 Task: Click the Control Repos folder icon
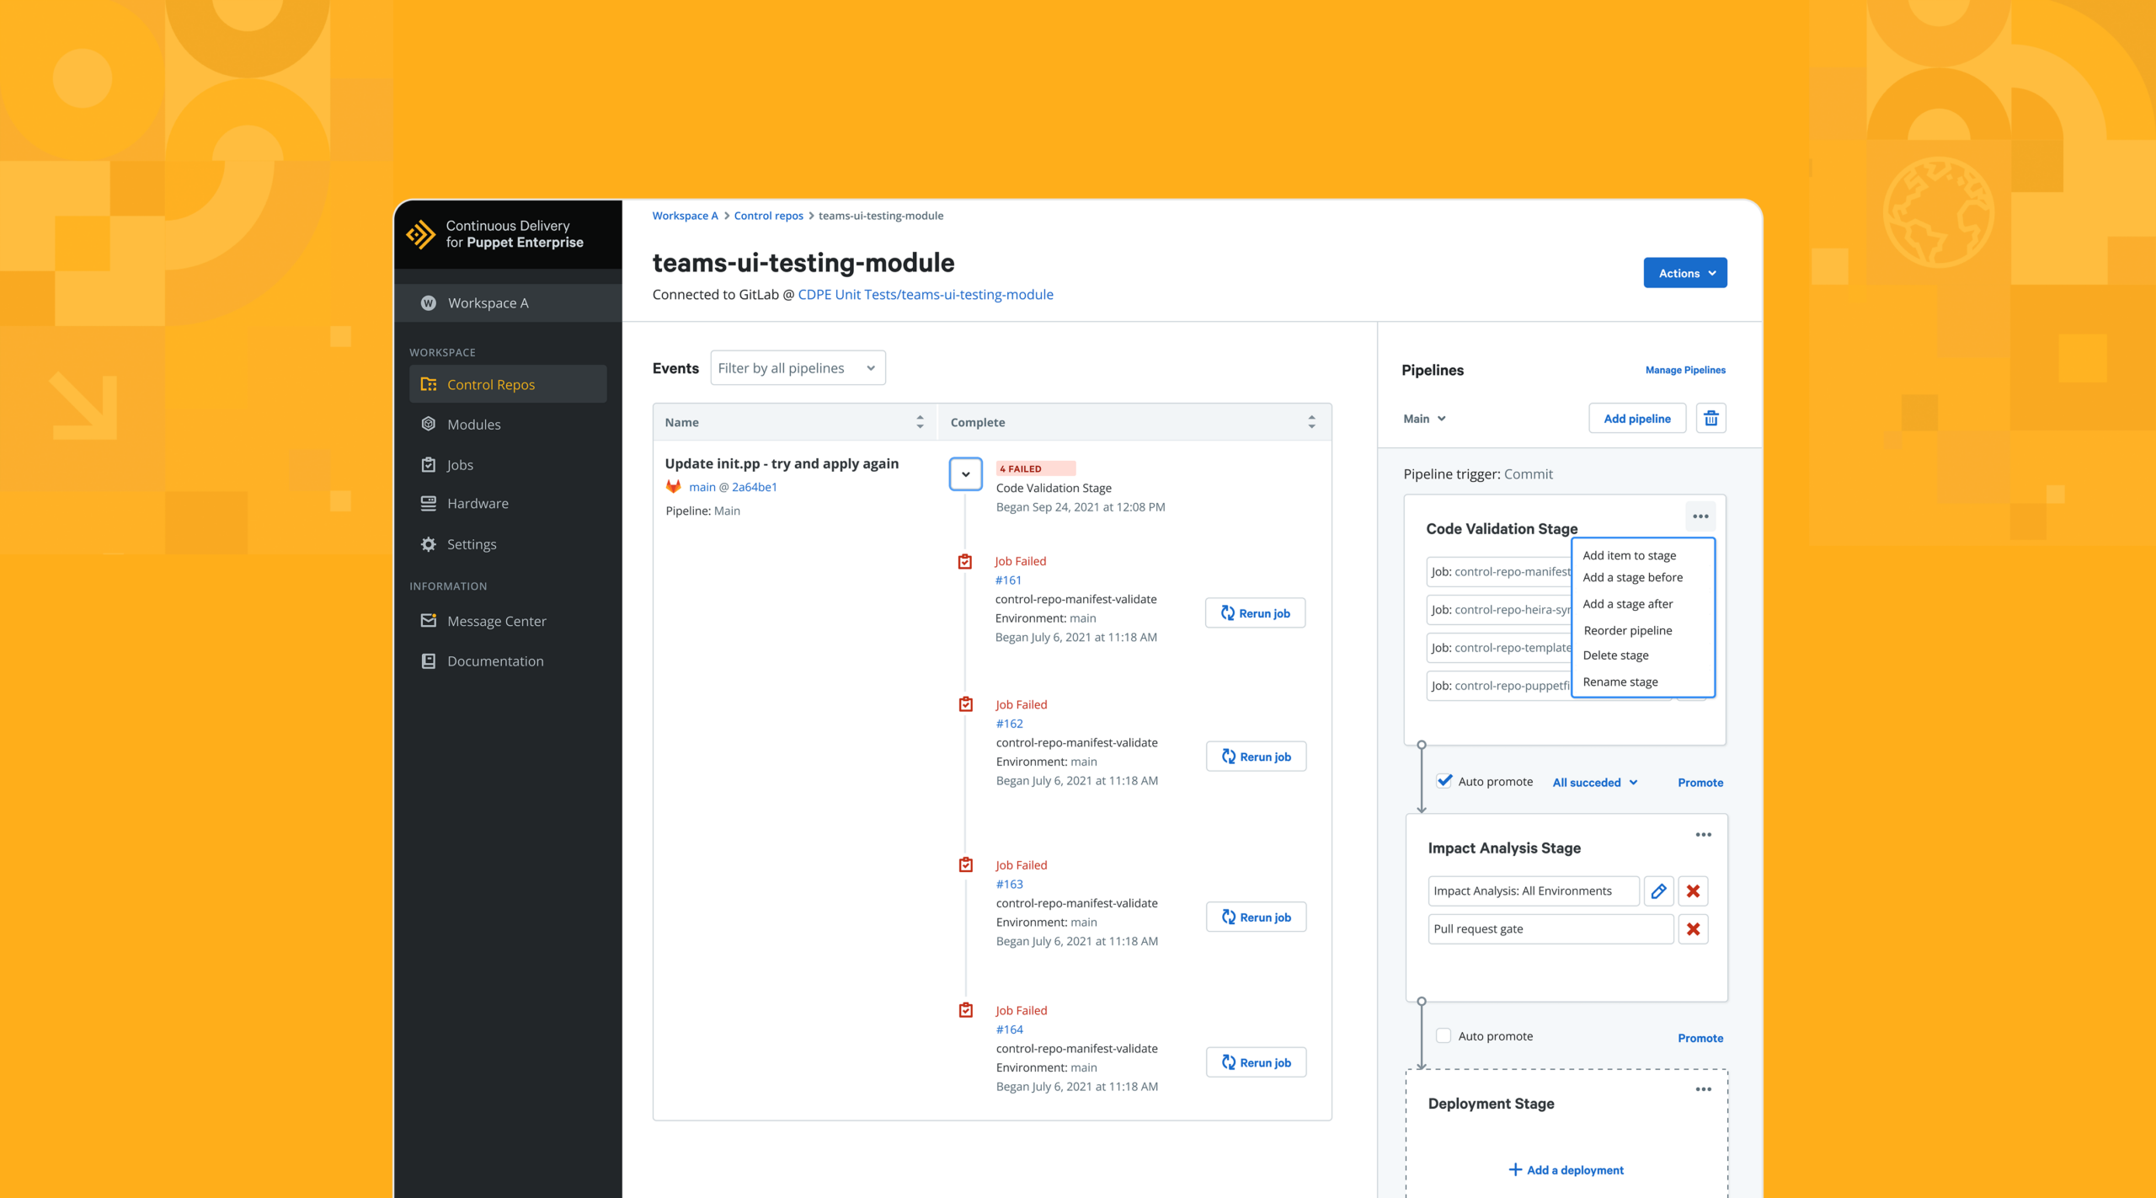tap(429, 384)
